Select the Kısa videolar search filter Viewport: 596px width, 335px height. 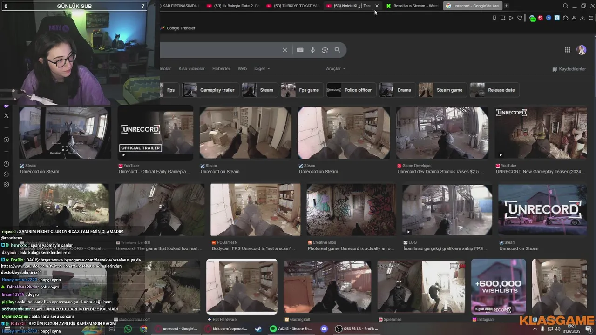pyautogui.click(x=191, y=68)
